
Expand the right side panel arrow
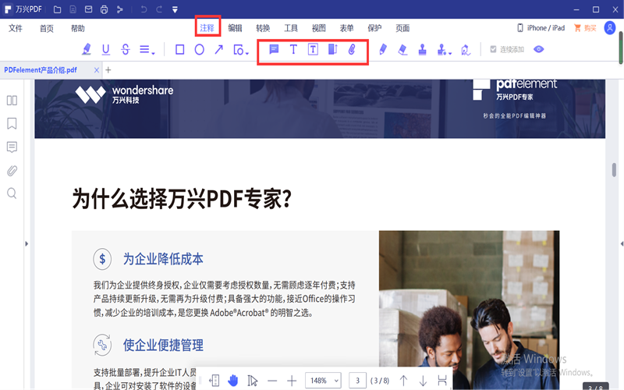(x=622, y=243)
